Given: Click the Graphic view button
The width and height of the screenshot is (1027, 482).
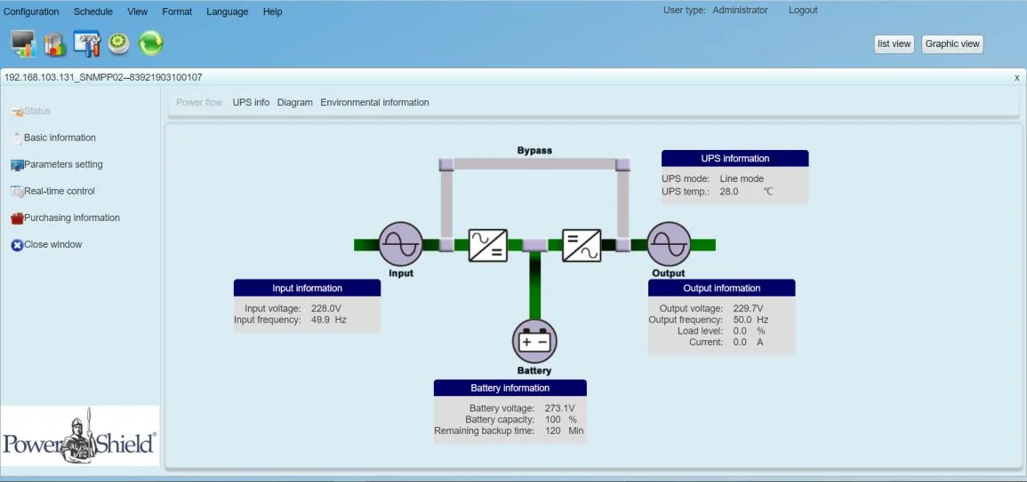Looking at the screenshot, I should pos(952,43).
